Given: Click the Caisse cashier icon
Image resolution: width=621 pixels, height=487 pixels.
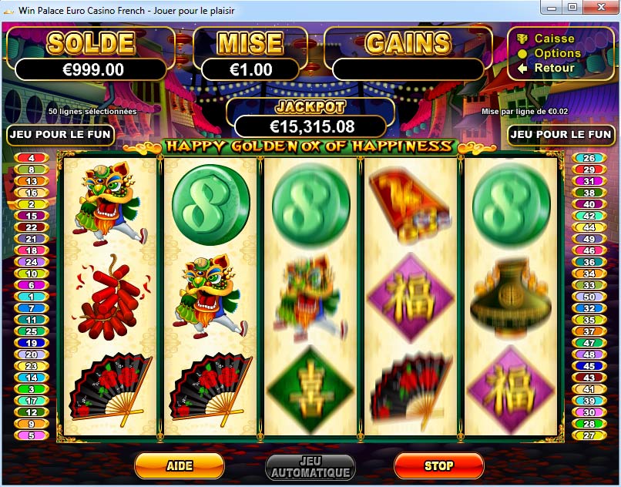Looking at the screenshot, I should (x=523, y=39).
